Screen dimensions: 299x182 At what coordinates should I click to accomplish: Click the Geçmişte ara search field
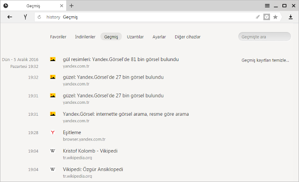tap(264, 37)
